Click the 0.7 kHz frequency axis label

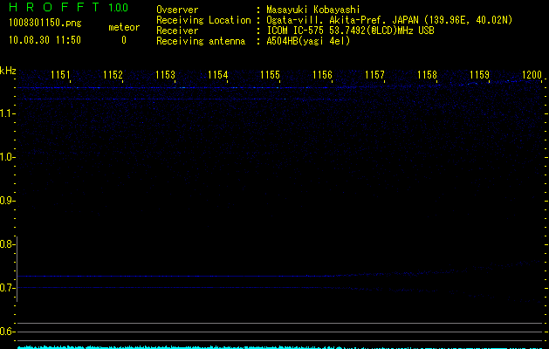click(7, 288)
